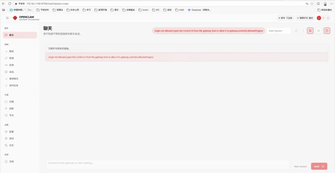This screenshot has width=335, height=173.
Task: Open the 干饭材料 bookmark folder
Action: [x=43, y=10]
